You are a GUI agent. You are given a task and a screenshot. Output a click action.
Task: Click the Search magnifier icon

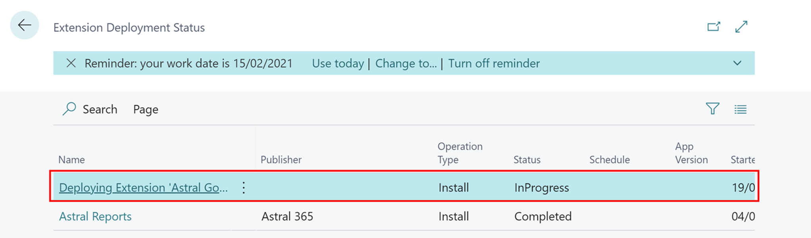69,109
